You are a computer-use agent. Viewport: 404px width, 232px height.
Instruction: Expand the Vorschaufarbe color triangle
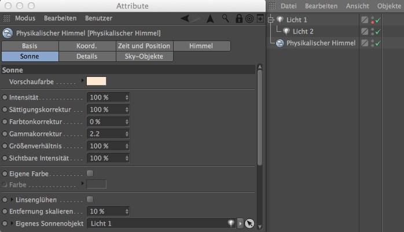(82, 81)
